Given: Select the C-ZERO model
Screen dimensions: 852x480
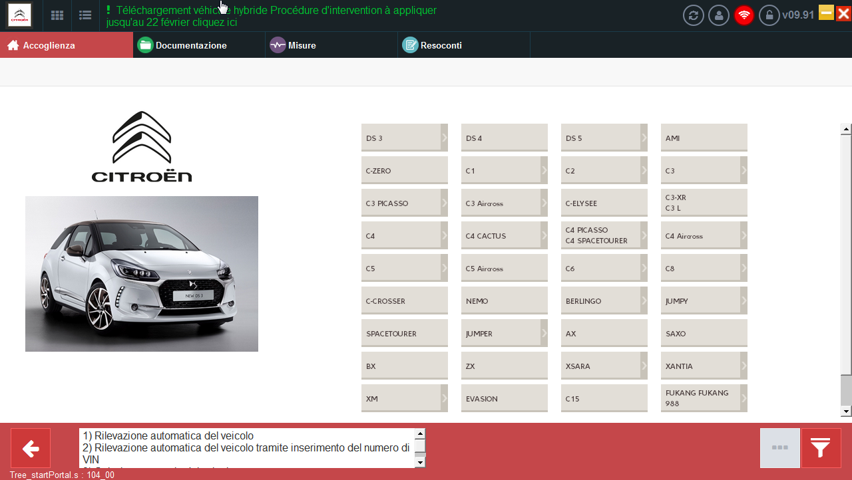Looking at the screenshot, I should coord(405,170).
